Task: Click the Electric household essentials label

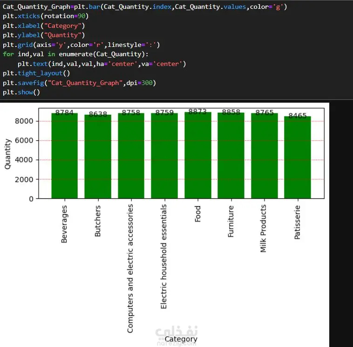Action: click(x=163, y=256)
